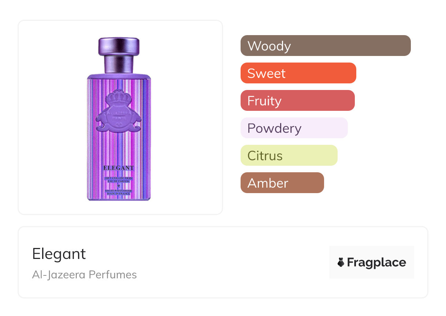The image size is (446, 316).
Task: Click the Art Collection text on bottle
Action: [119, 178]
